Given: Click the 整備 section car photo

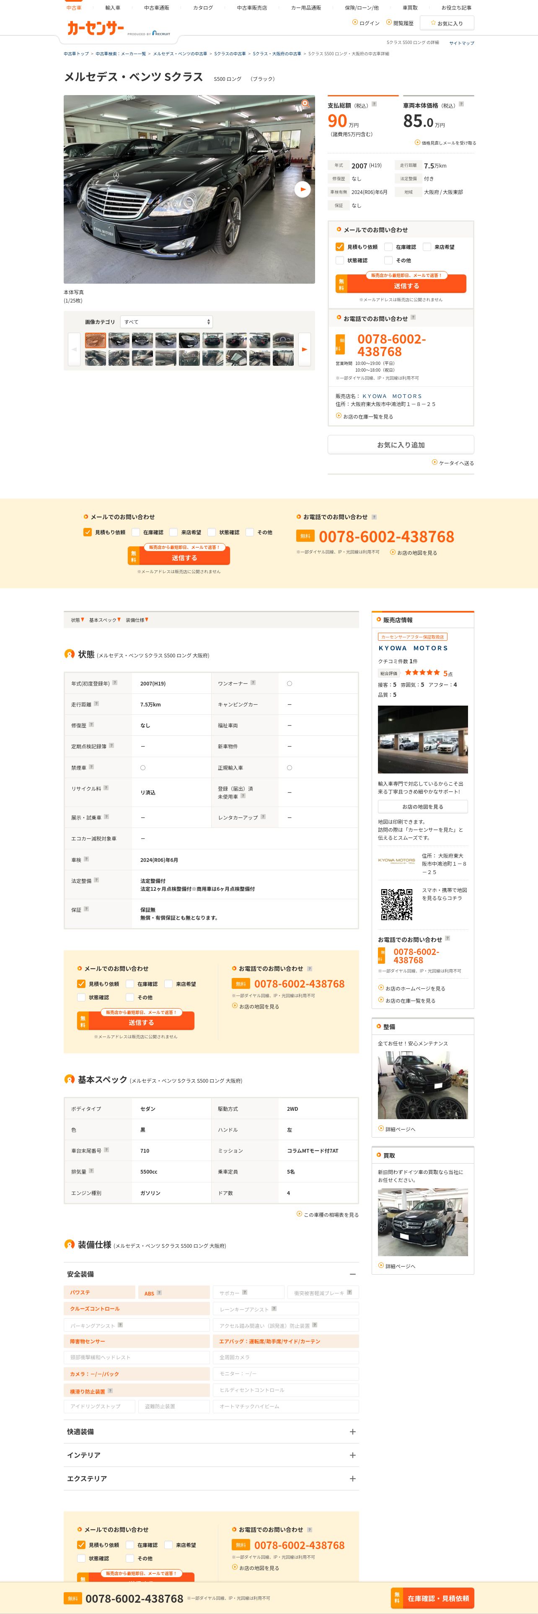Looking at the screenshot, I should [x=423, y=1084].
